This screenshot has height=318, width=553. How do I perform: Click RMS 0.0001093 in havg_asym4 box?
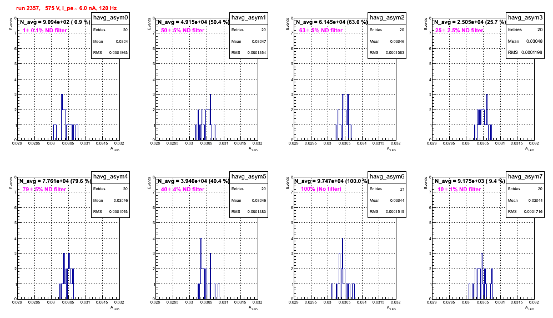click(110, 212)
